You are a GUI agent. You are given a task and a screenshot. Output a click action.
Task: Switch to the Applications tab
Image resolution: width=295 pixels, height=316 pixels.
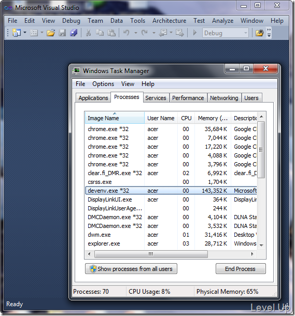tap(93, 98)
